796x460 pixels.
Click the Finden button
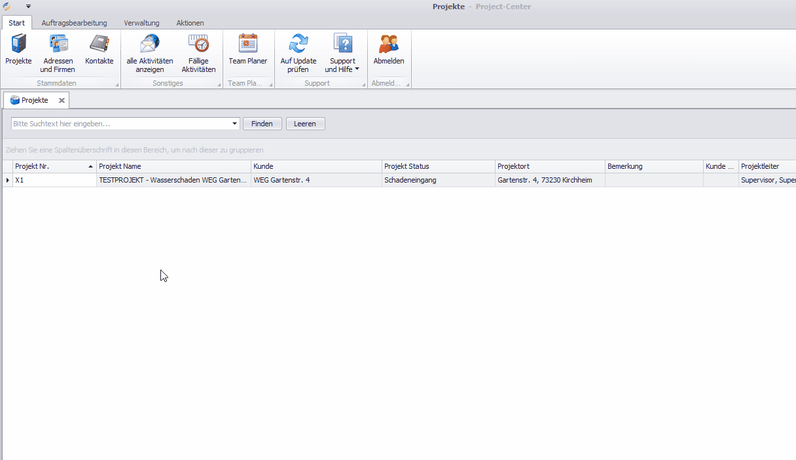click(262, 124)
